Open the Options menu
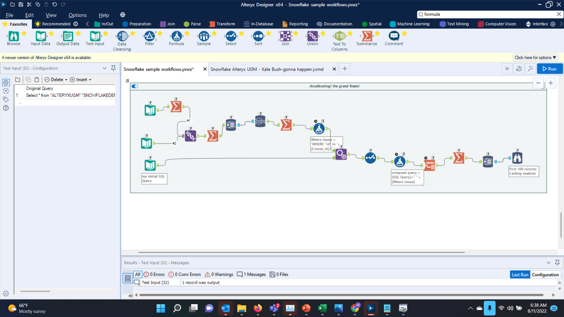The height and width of the screenshot is (317, 564). [x=78, y=15]
